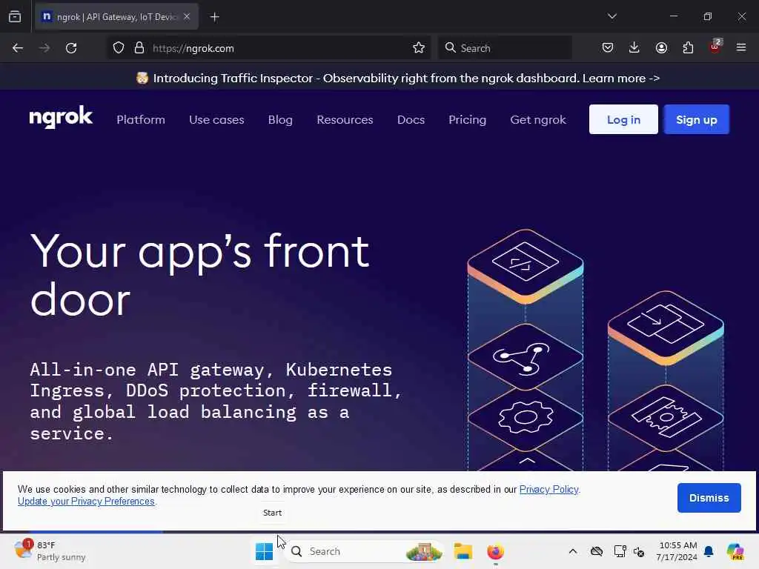
Task: Open Firefox downloads panel
Action: (634, 47)
